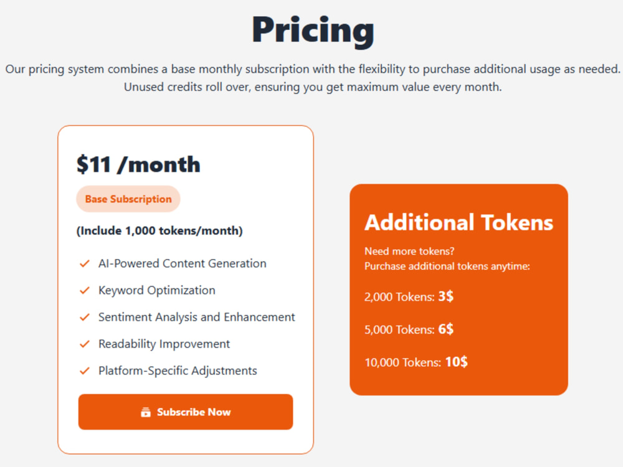Click the shopping icon on Subscribe Now
This screenshot has height=467, width=623.
point(146,412)
